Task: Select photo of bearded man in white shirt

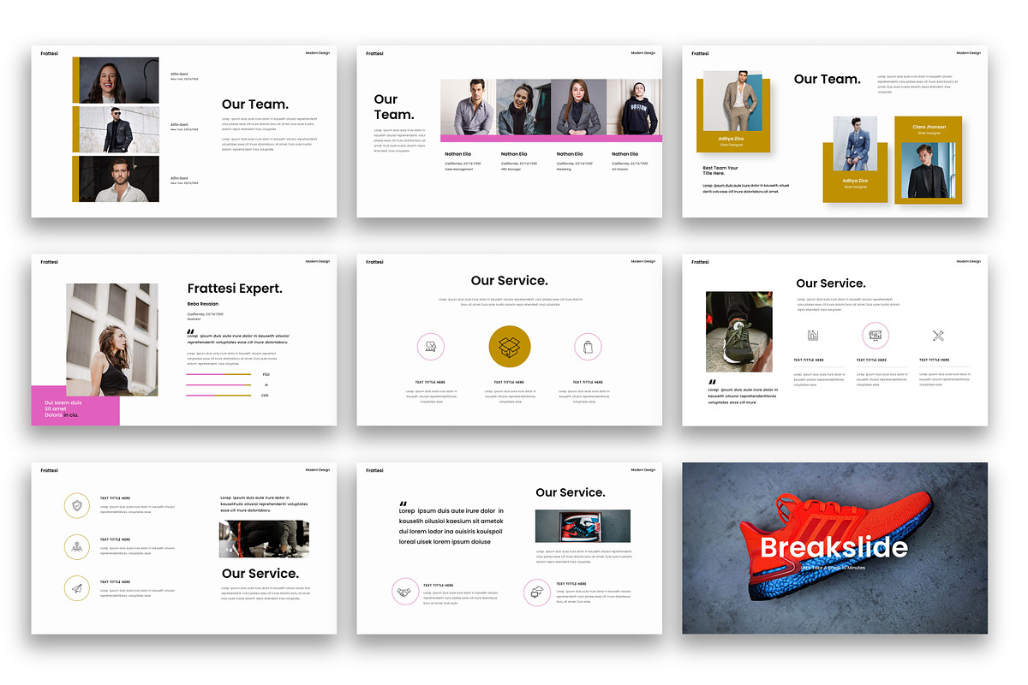Action: [x=119, y=179]
